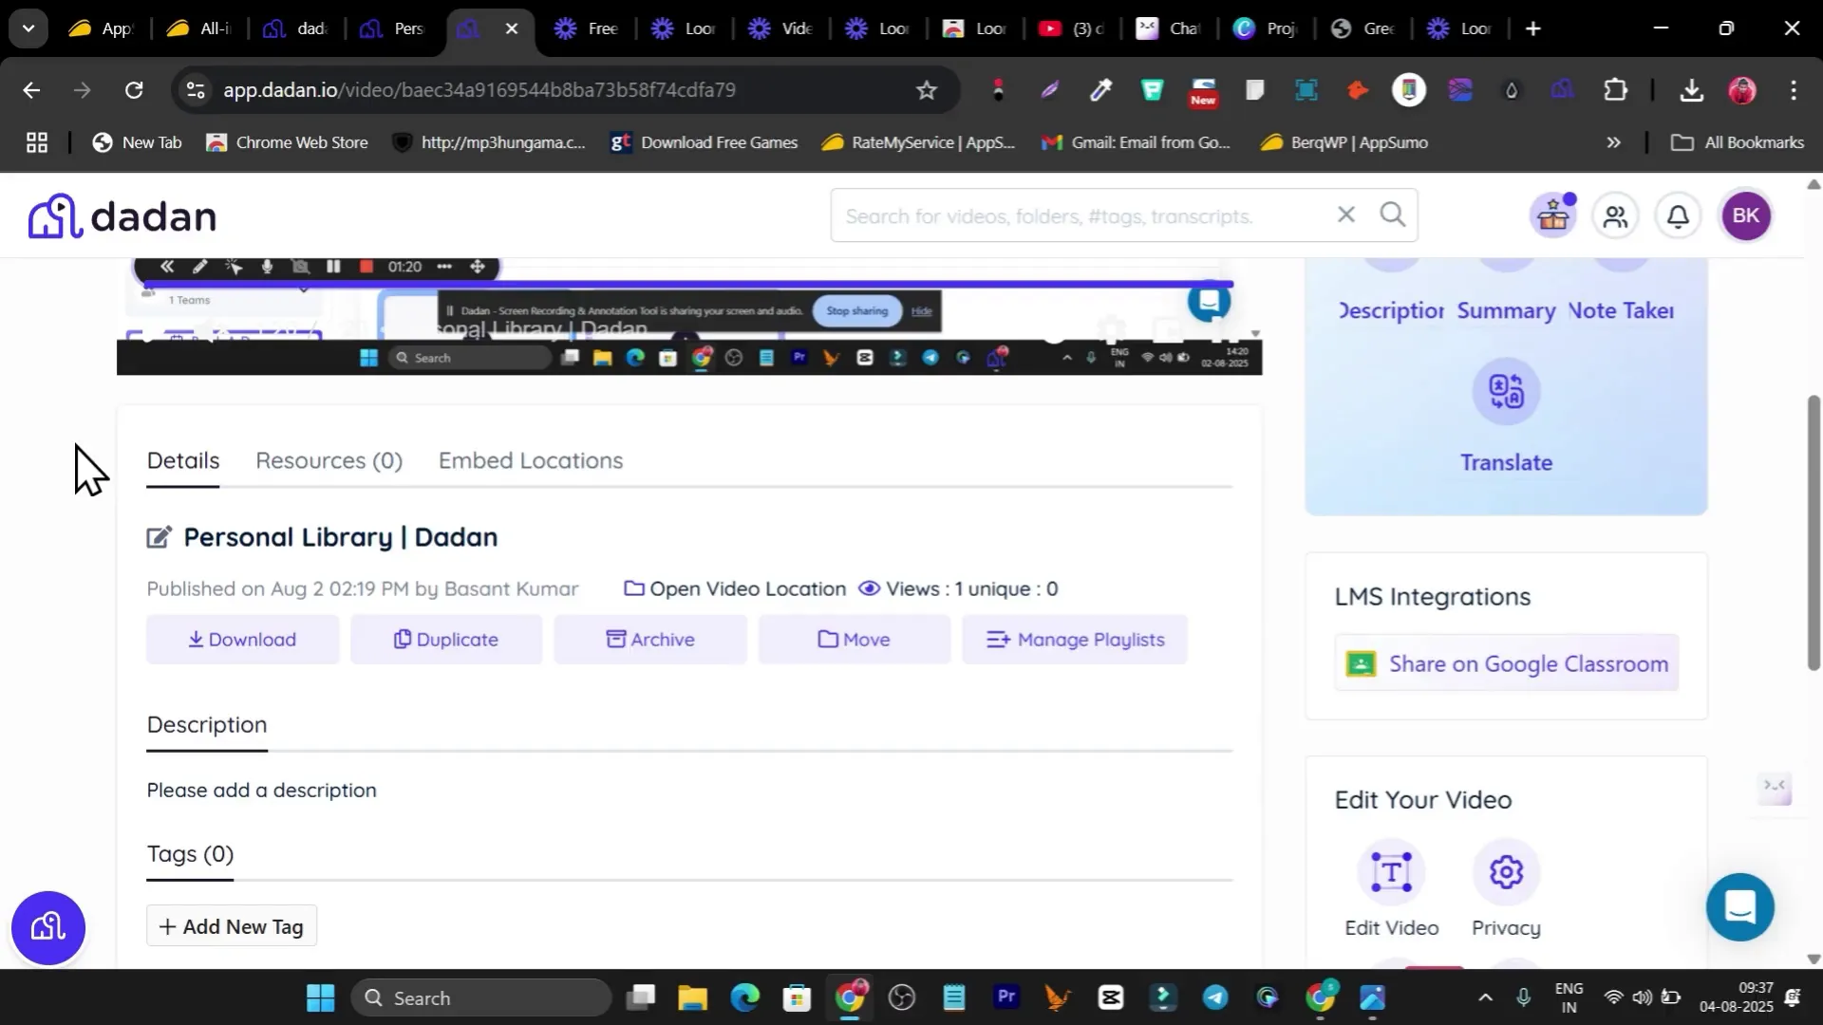Click Share on Google Classroom
This screenshot has width=1823, height=1025.
[x=1506, y=663]
